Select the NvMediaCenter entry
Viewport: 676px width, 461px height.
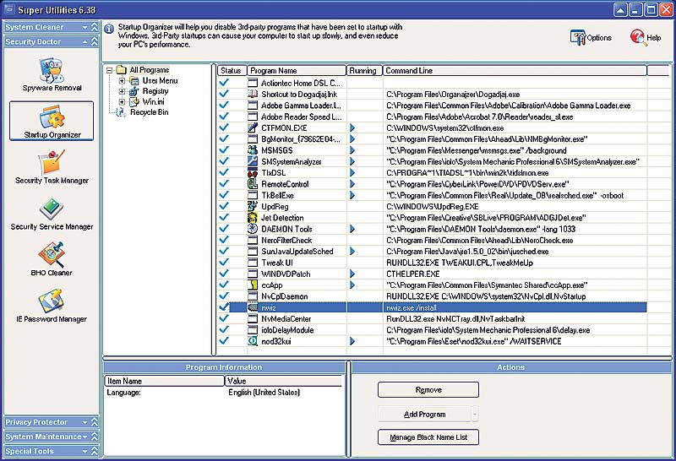coord(432,318)
